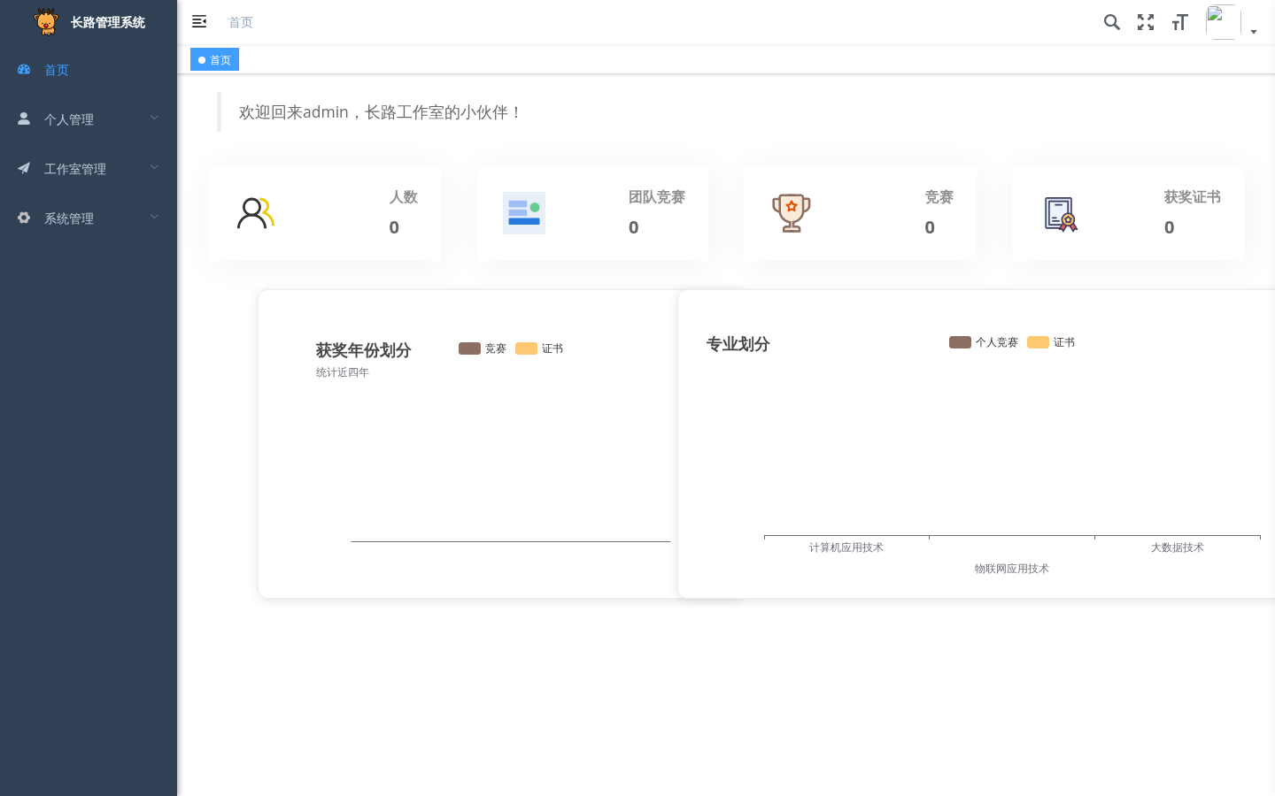The width and height of the screenshot is (1275, 796).
Task: Click the 长路管理系统 title text
Action: coord(108,22)
